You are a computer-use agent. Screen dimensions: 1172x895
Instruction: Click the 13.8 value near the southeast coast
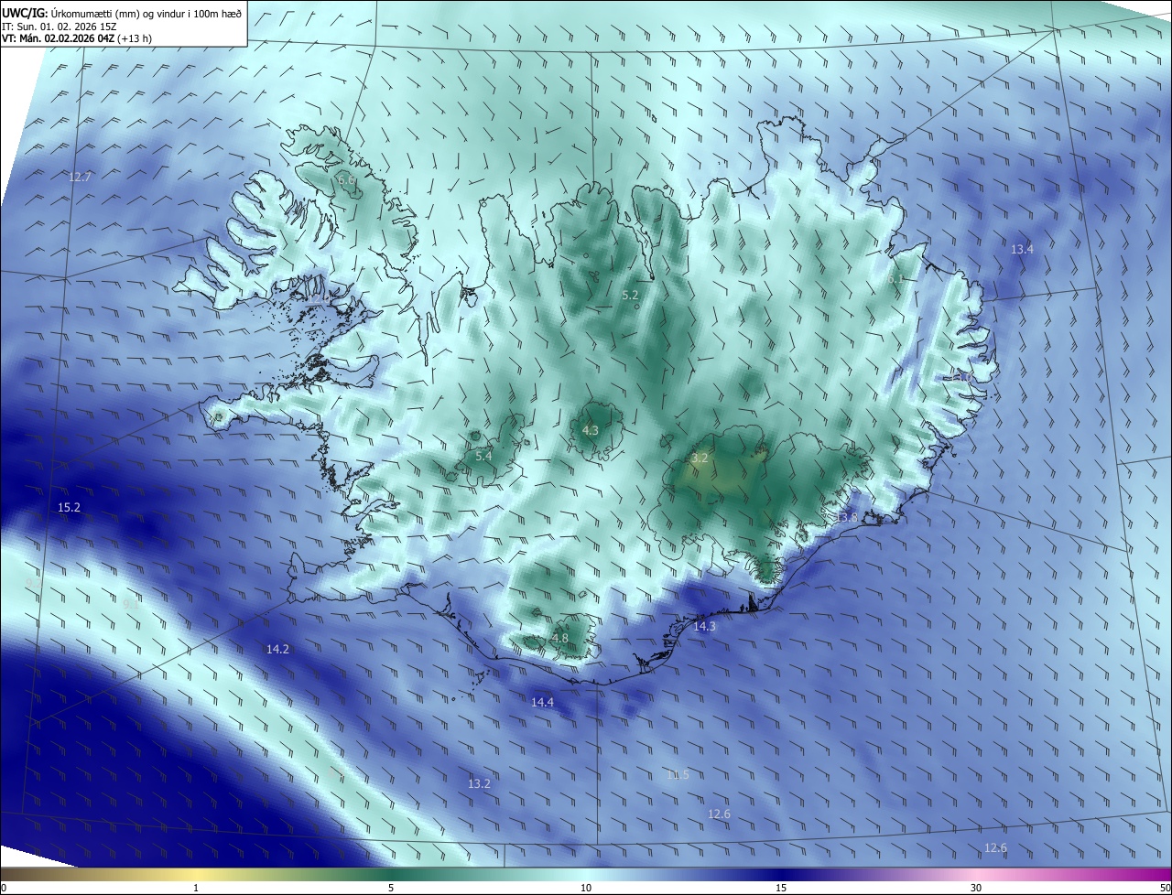(847, 518)
